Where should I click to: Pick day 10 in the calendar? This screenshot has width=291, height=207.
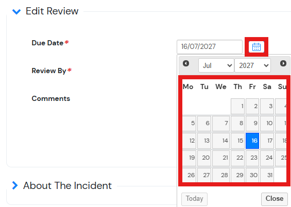pos(267,124)
